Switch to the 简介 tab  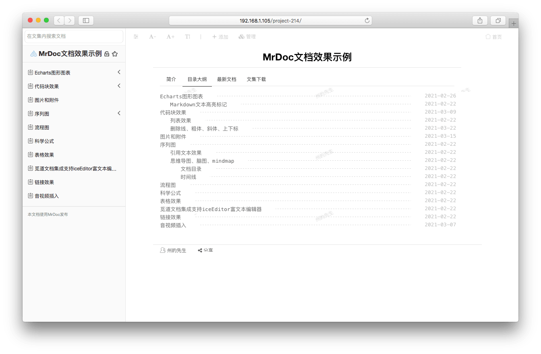pos(171,79)
